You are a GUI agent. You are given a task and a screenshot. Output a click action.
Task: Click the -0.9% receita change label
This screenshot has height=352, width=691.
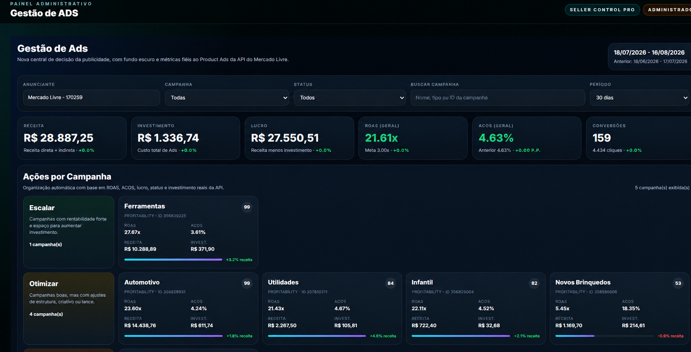(671, 336)
